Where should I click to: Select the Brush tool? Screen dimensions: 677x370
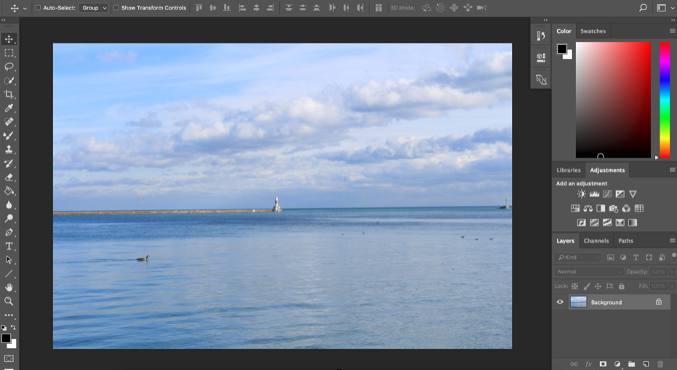click(9, 135)
